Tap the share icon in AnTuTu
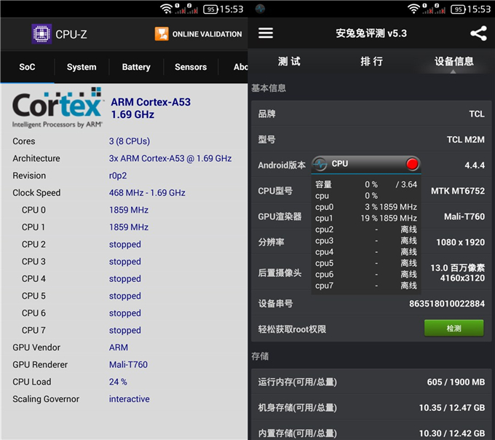 478,34
